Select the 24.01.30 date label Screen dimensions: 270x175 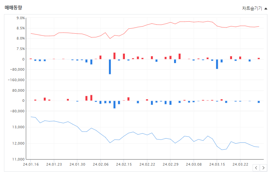point(77,164)
